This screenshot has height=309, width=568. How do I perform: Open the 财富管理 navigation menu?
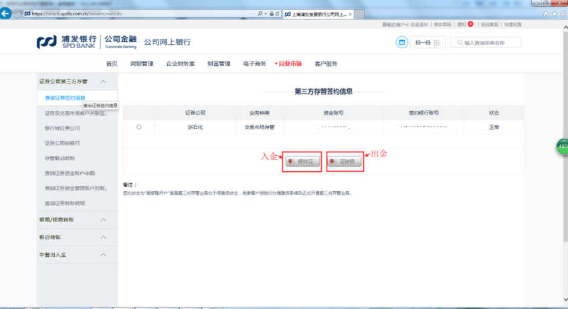pyautogui.click(x=218, y=64)
